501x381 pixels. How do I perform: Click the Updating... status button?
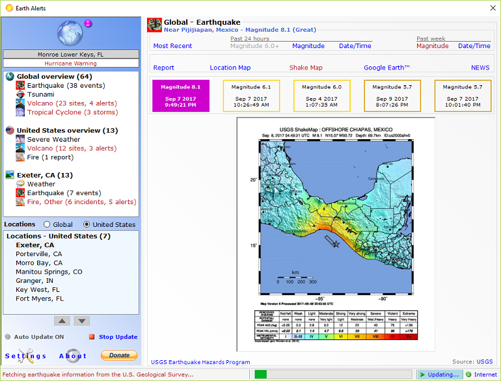[440, 374]
